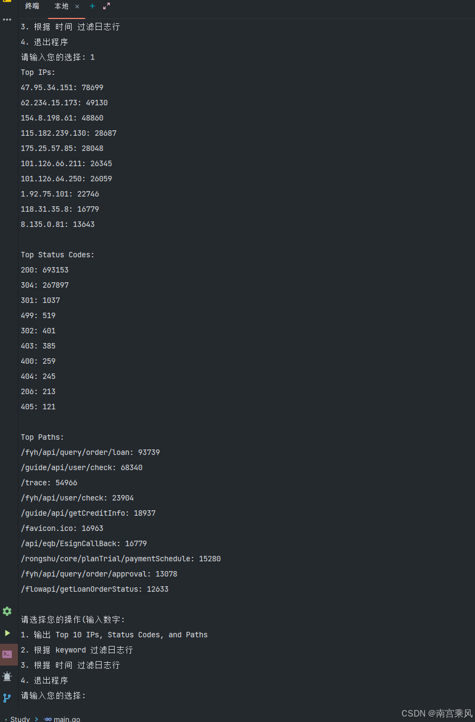Click the /favicon.ico output line
The height and width of the screenshot is (722, 475).
pyautogui.click(x=62, y=528)
